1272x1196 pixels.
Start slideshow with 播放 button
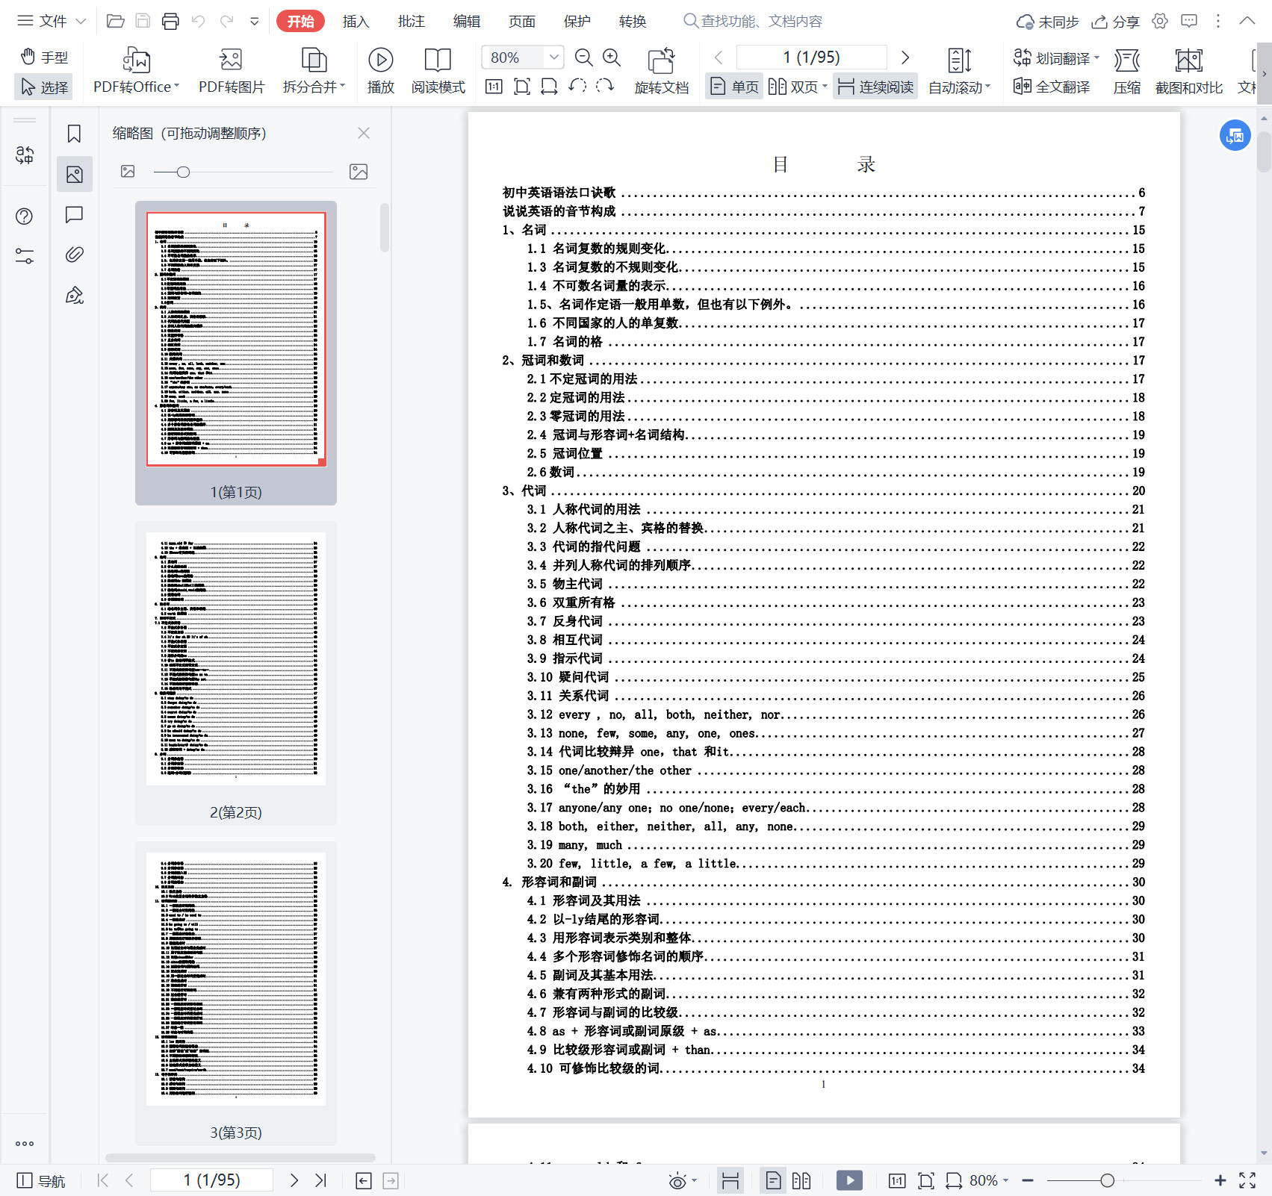point(380,71)
